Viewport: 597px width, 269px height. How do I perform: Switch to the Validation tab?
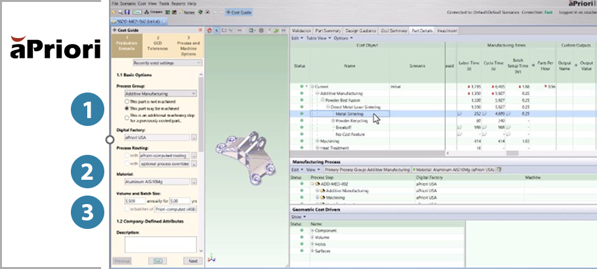pos(300,30)
